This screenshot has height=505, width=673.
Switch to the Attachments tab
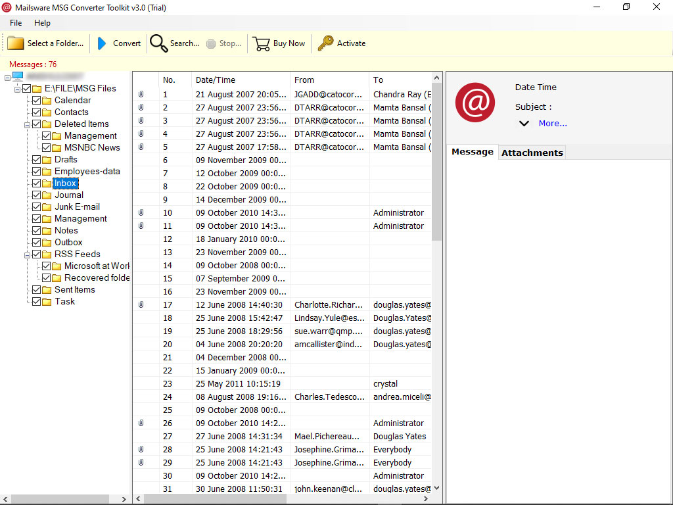[x=532, y=153]
